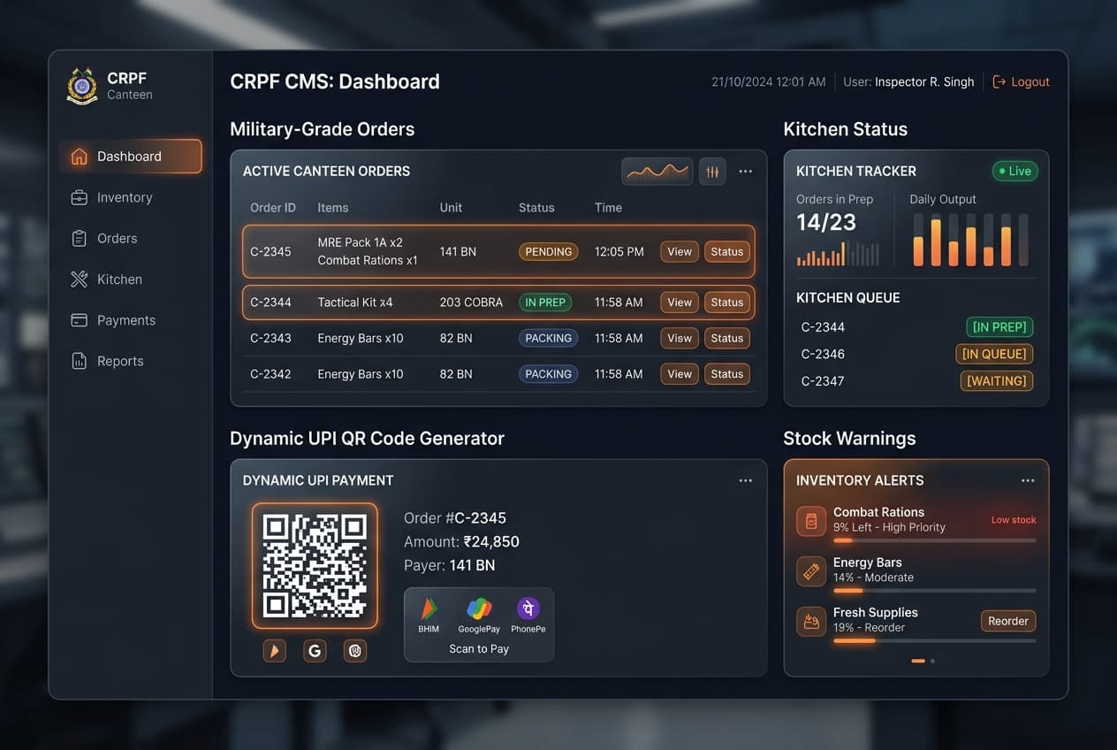Click the Combat Rations alert icon
This screenshot has width=1117, height=750.
click(811, 521)
